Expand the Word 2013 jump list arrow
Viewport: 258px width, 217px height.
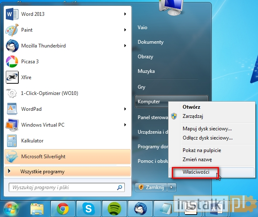tap(125, 14)
